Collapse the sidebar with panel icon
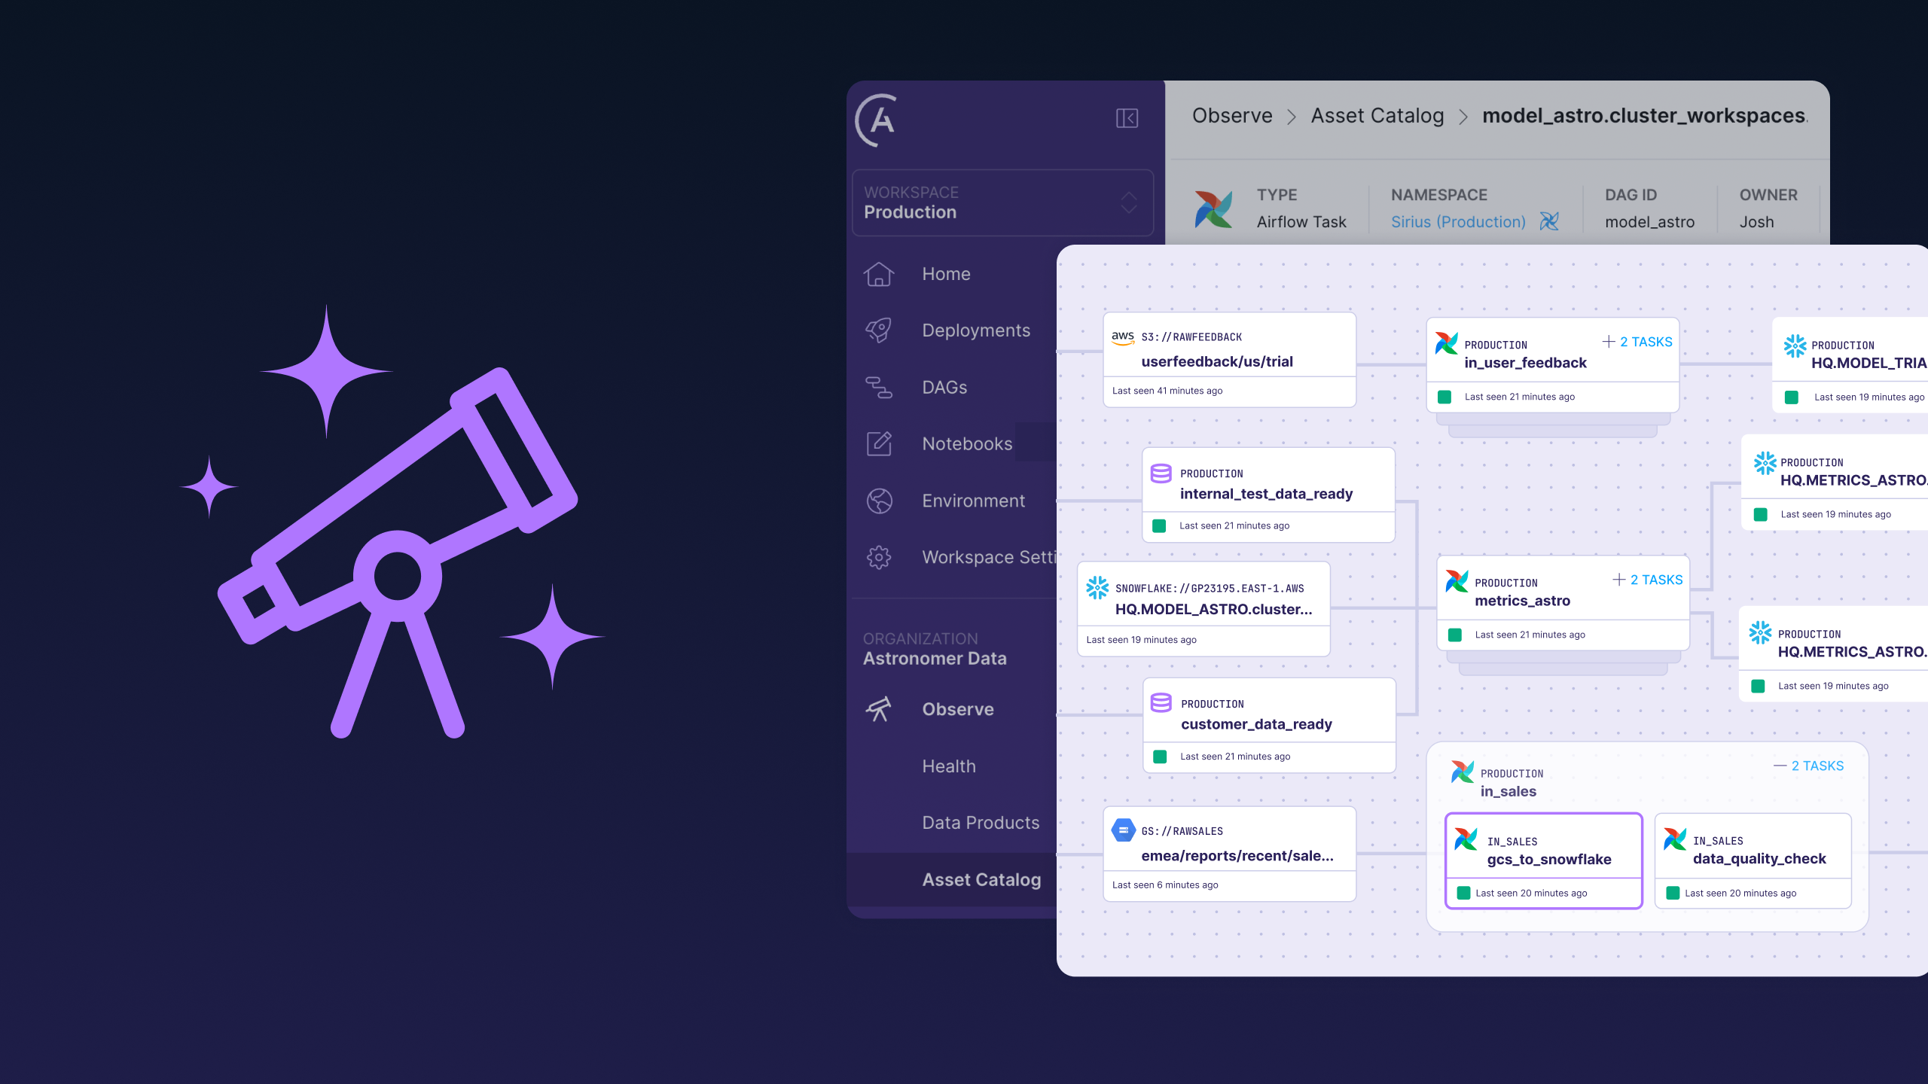This screenshot has width=1928, height=1084. coord(1127,118)
